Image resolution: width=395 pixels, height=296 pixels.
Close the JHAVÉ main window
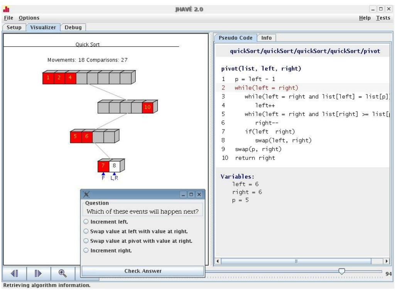(x=389, y=9)
